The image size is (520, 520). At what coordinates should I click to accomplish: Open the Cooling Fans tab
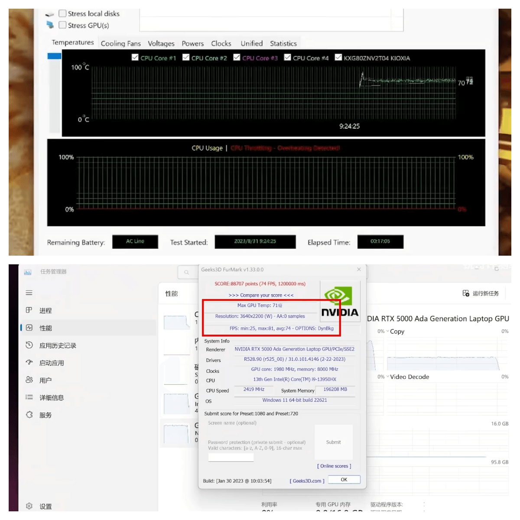[121, 43]
